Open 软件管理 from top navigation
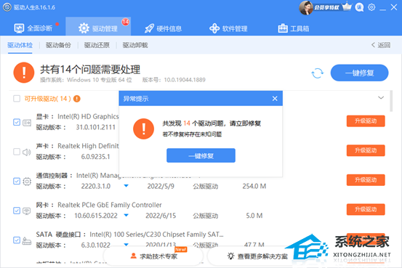The height and width of the screenshot is (268, 402). tap(228, 28)
